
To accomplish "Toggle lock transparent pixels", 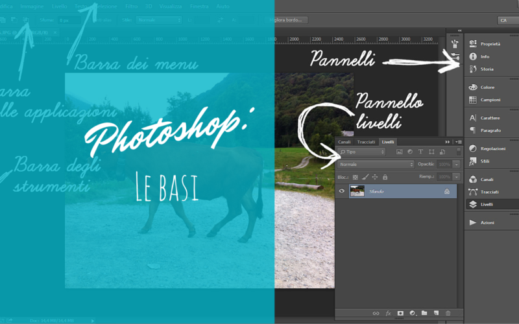I will pyautogui.click(x=354, y=176).
